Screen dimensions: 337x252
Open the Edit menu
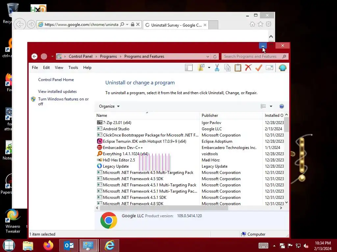click(x=46, y=68)
